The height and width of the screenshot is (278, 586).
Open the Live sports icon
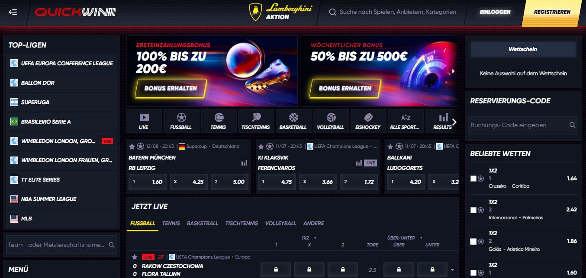click(x=144, y=121)
